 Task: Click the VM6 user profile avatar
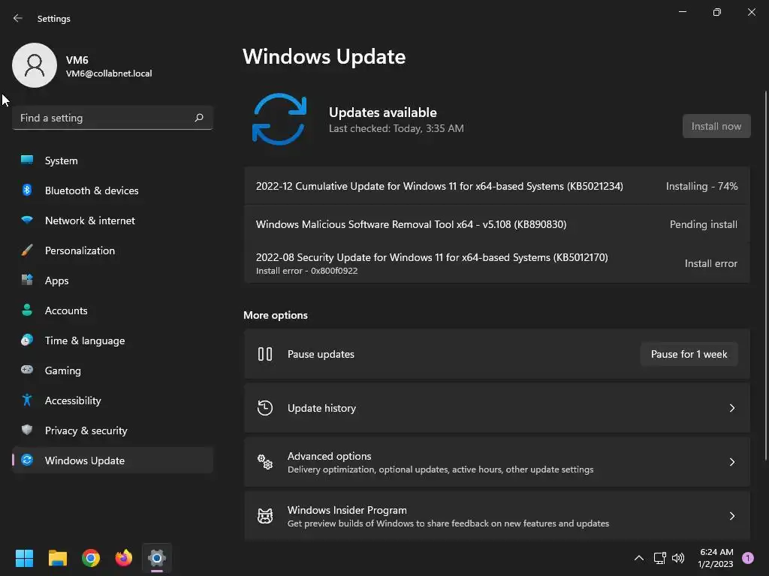(x=35, y=65)
